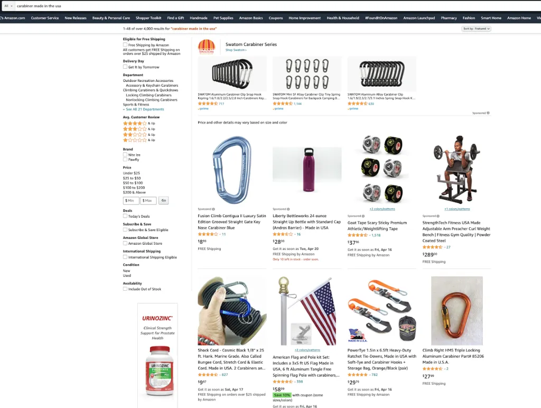Click +2 colors/patterns under Goat Tape image
541x408 pixels.
pyautogui.click(x=383, y=209)
